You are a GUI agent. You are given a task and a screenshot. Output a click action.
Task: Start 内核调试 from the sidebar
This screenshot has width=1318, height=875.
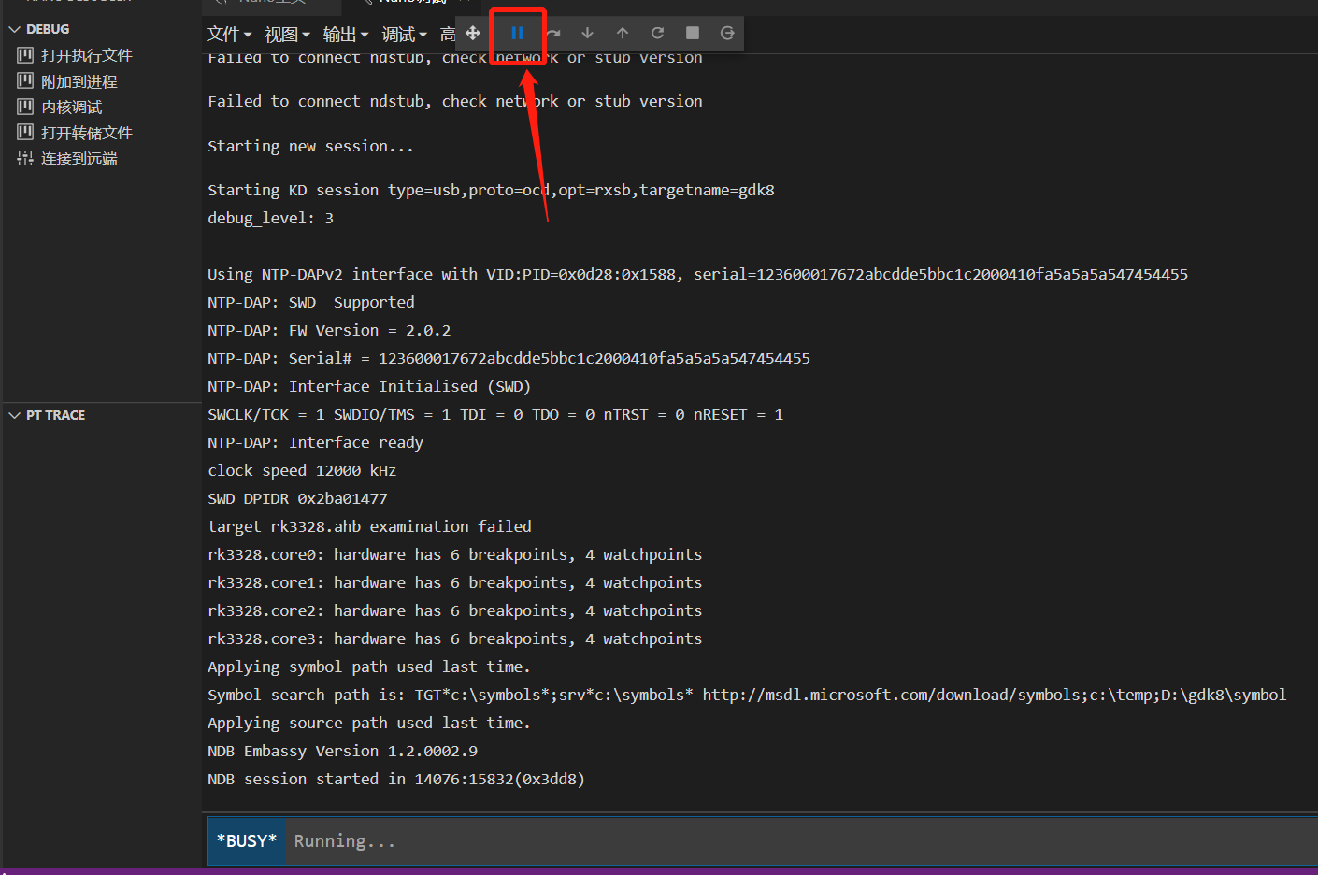click(71, 108)
